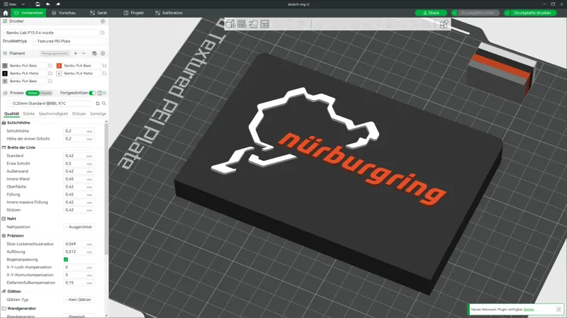Open the Details link in notification

pyautogui.click(x=528, y=310)
